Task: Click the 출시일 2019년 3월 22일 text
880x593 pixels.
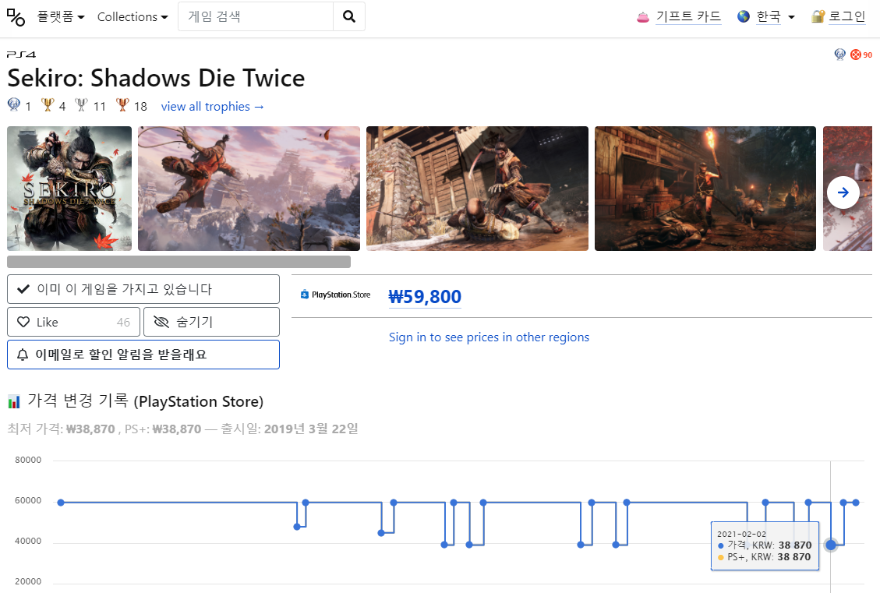Action: (290, 429)
